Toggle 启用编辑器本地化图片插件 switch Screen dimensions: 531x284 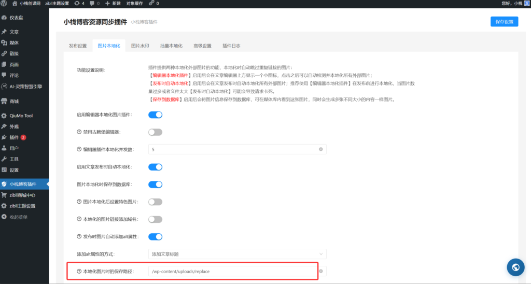pos(156,115)
